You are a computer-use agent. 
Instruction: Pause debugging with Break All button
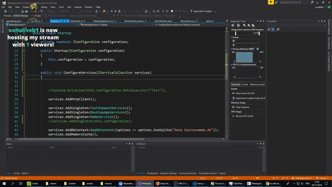112,11
